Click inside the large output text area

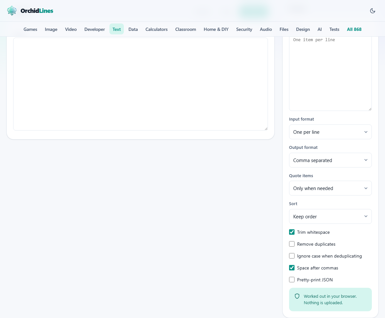point(141,84)
